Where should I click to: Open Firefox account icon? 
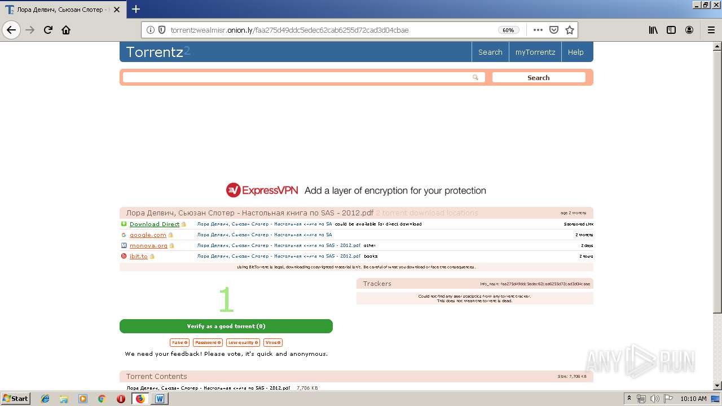tap(689, 30)
